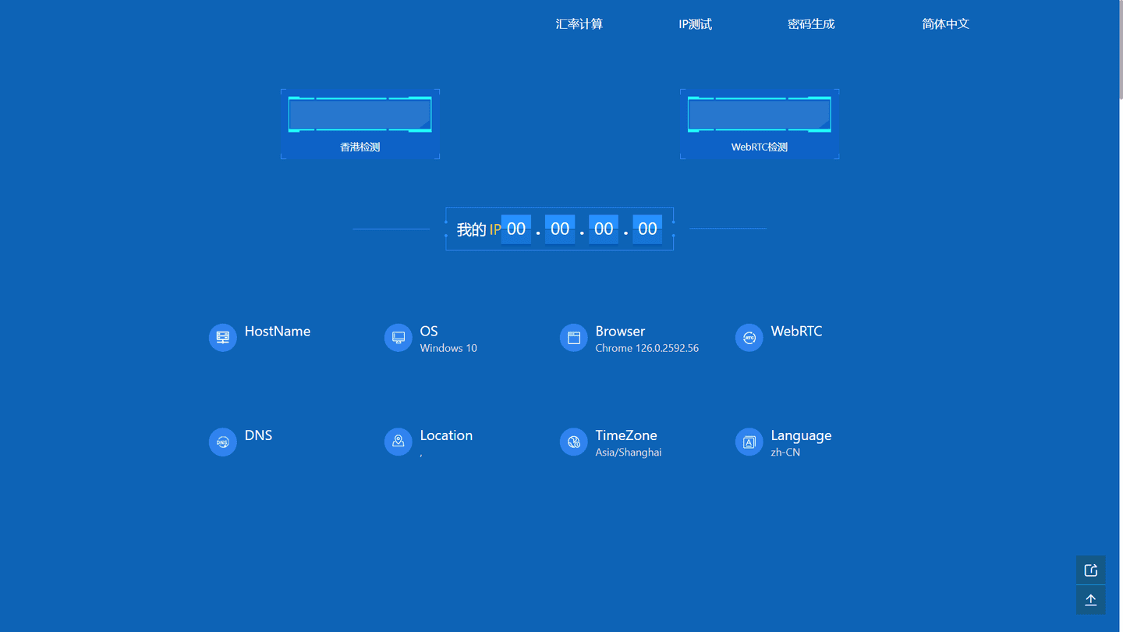Click the WebRTC round icon

click(x=749, y=337)
